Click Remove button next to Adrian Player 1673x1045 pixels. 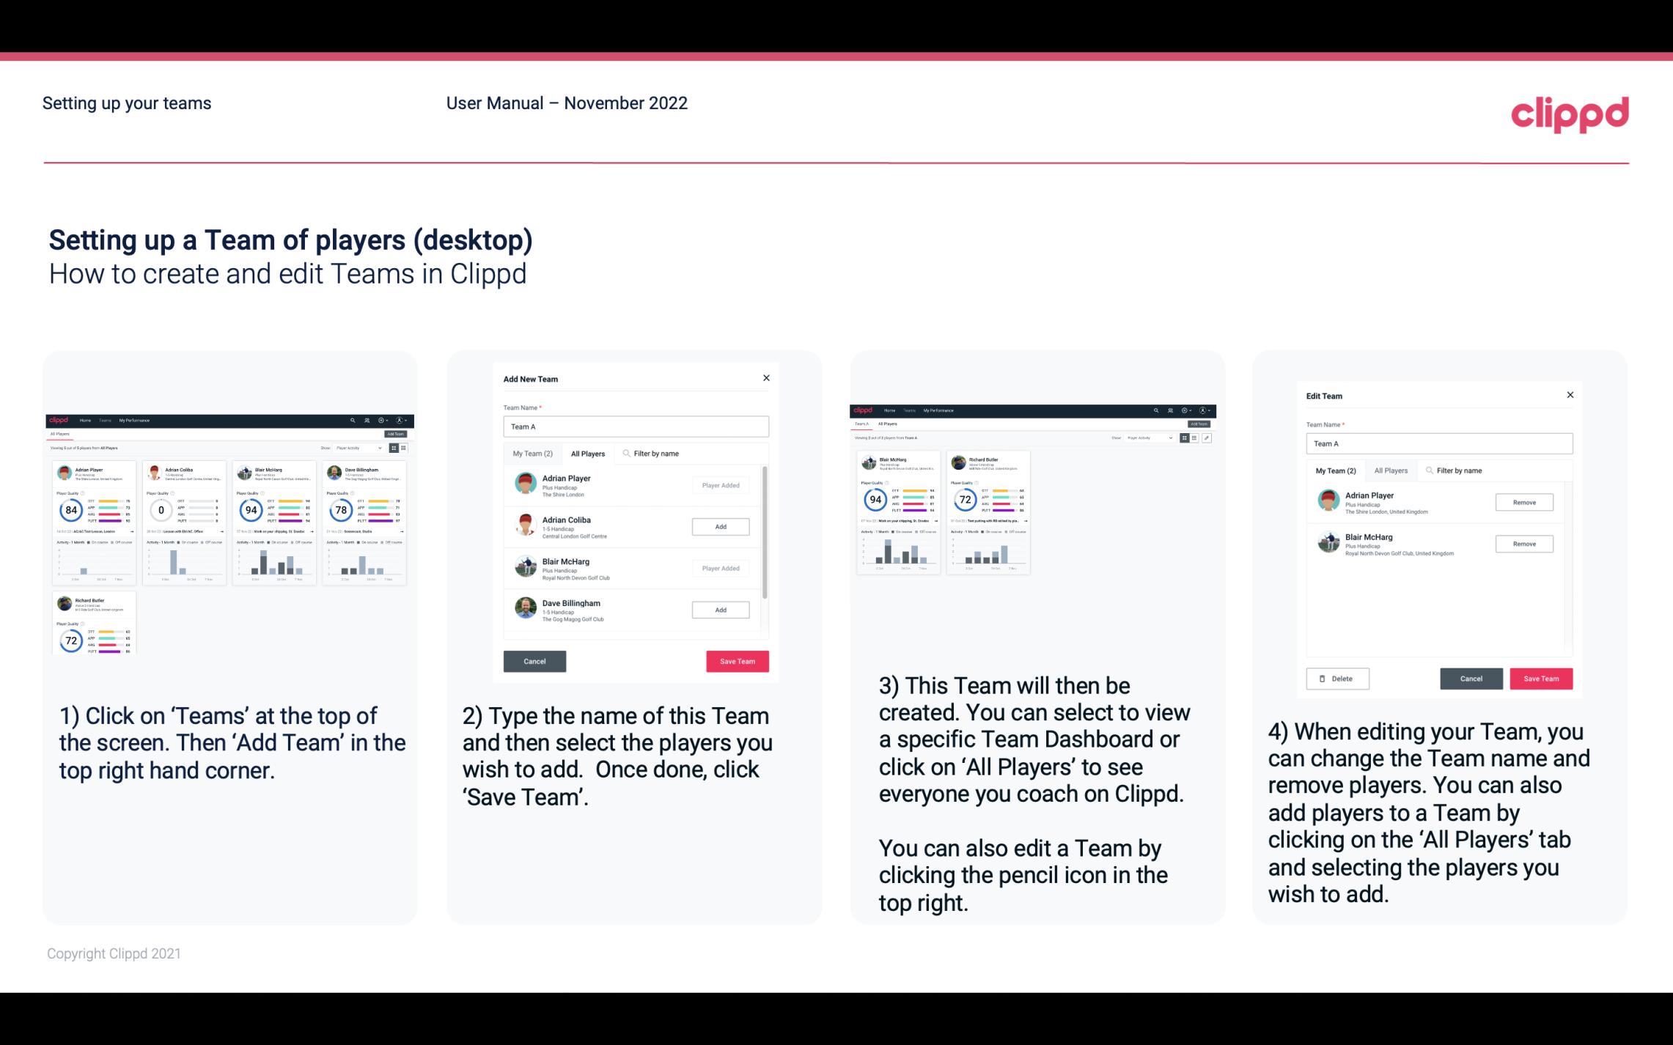(1523, 502)
